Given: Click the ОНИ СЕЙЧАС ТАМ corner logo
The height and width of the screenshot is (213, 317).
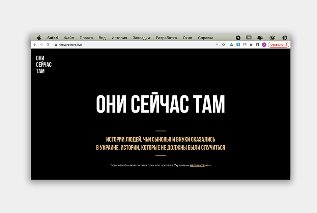Looking at the screenshot, I should tap(44, 65).
